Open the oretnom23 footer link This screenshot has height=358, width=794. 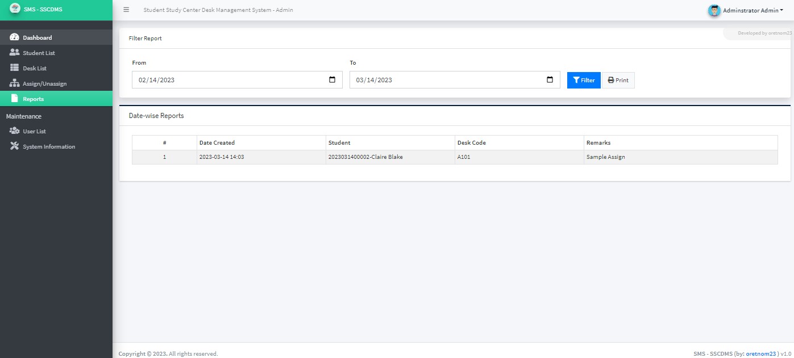760,353
